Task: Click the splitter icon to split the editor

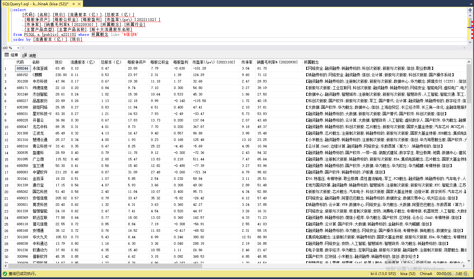Action: coord(470,11)
